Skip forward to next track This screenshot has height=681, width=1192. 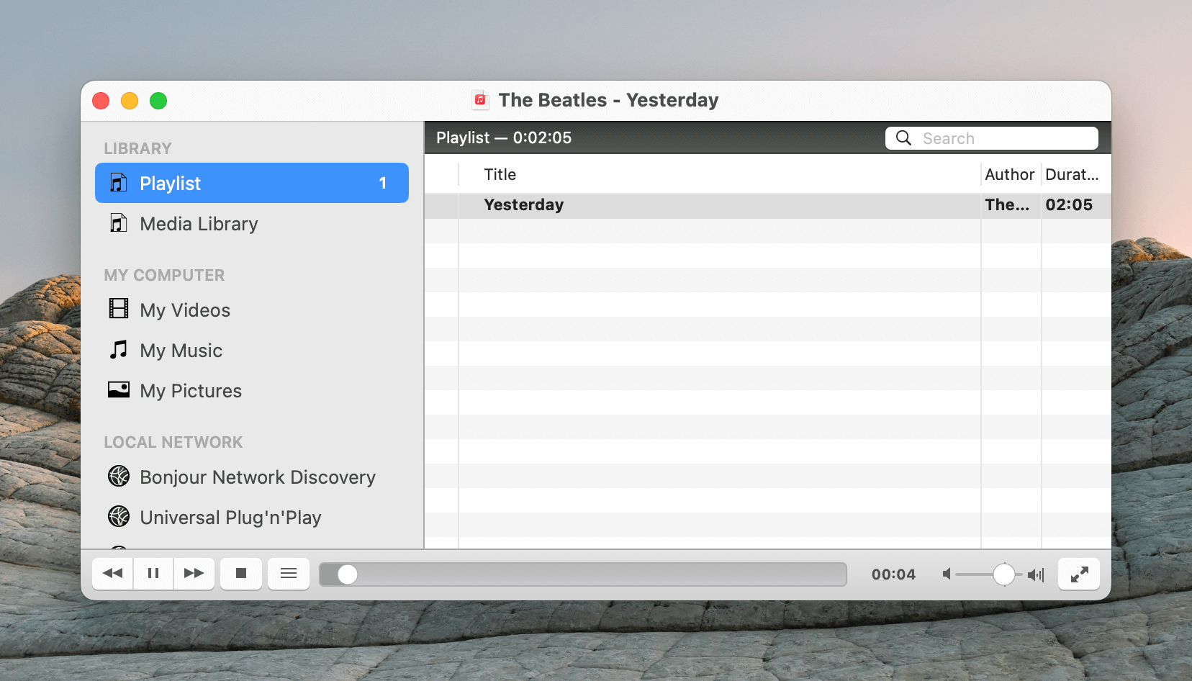point(194,574)
